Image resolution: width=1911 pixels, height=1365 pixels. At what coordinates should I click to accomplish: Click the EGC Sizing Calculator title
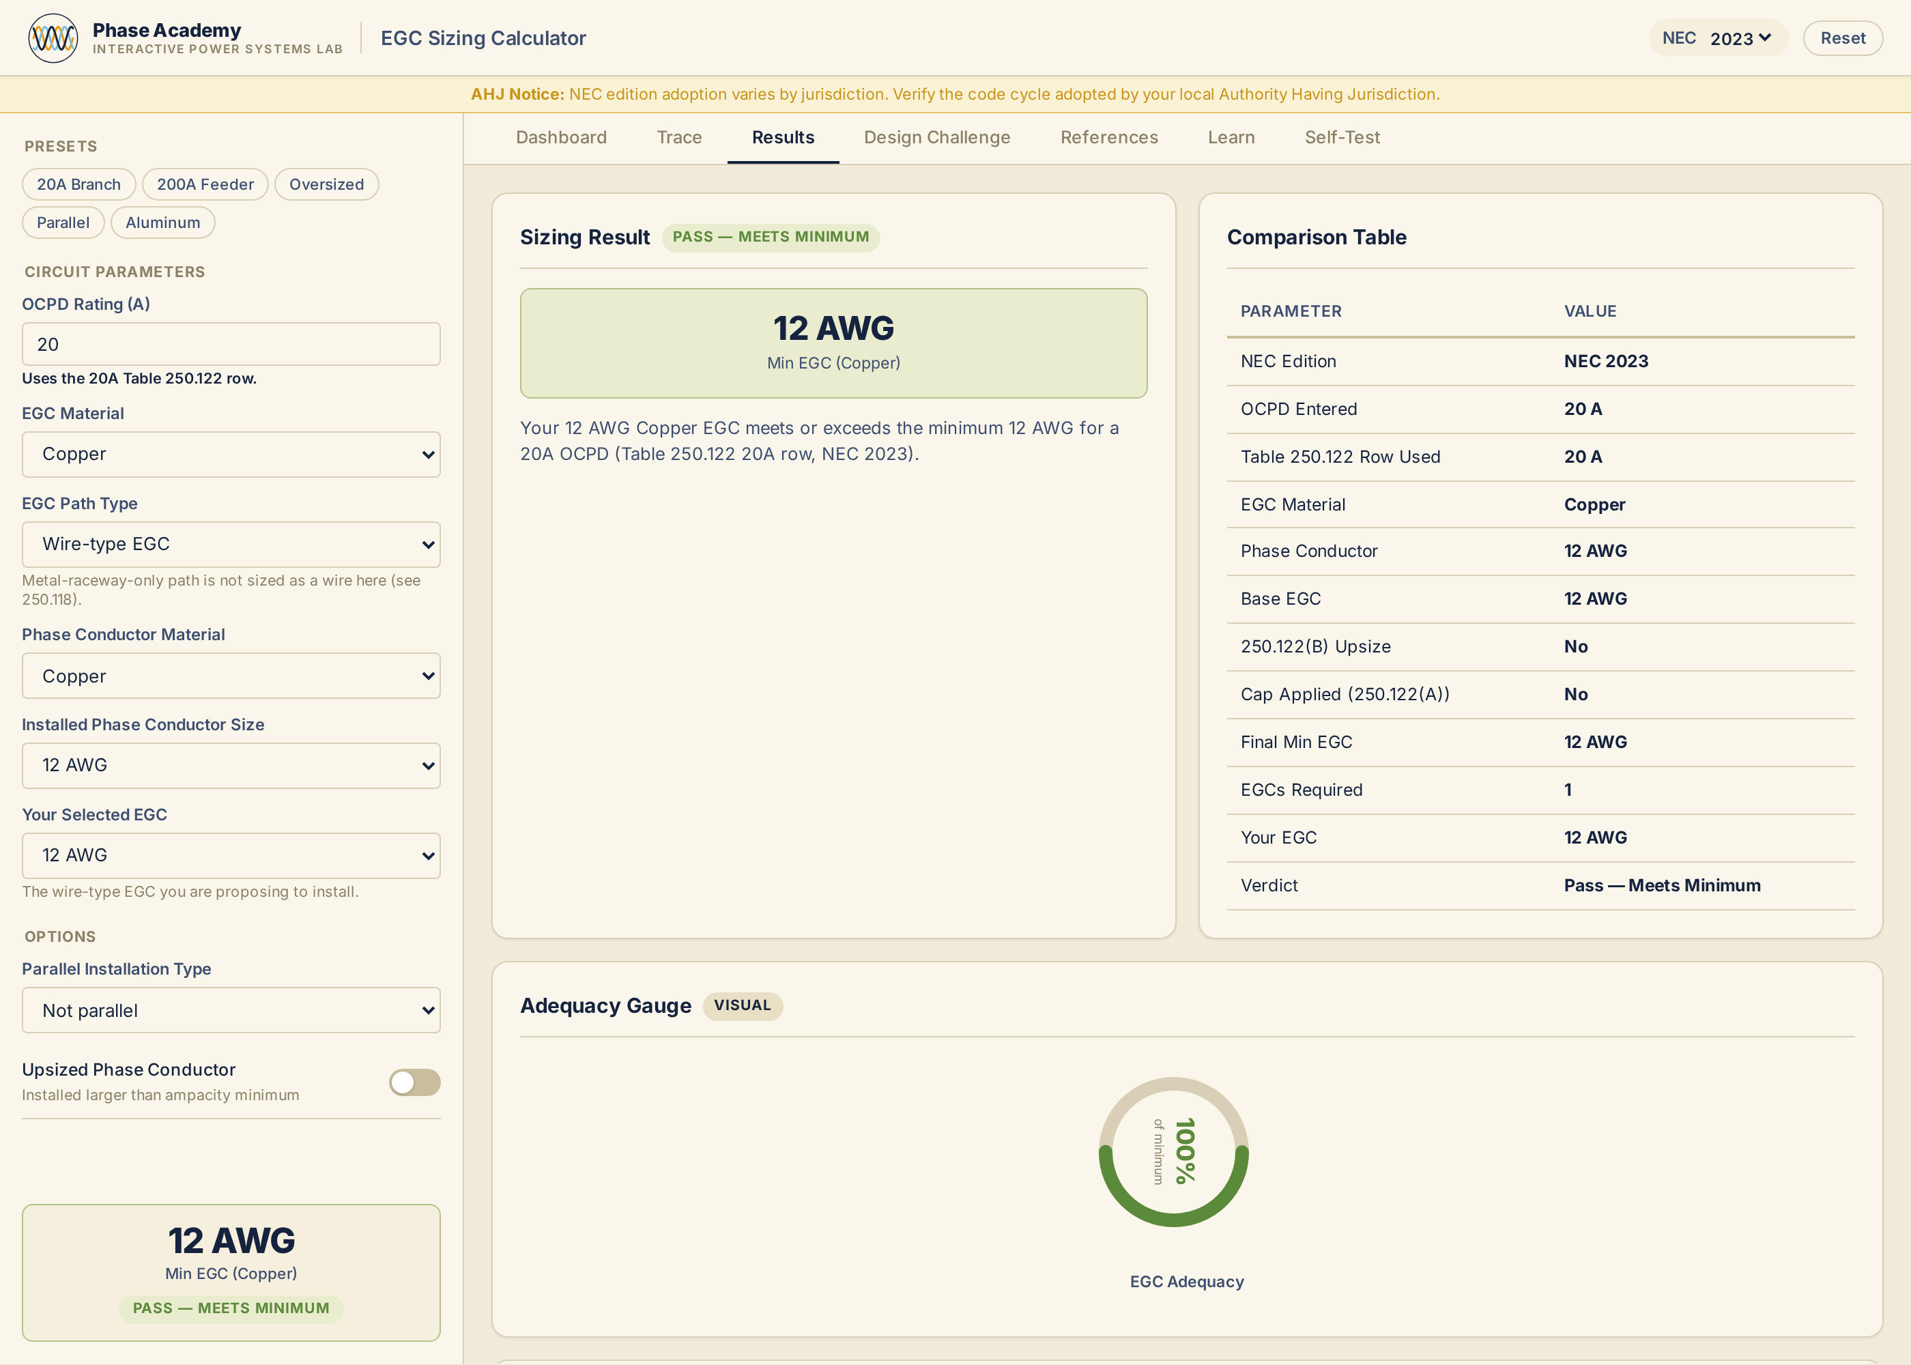483,38
